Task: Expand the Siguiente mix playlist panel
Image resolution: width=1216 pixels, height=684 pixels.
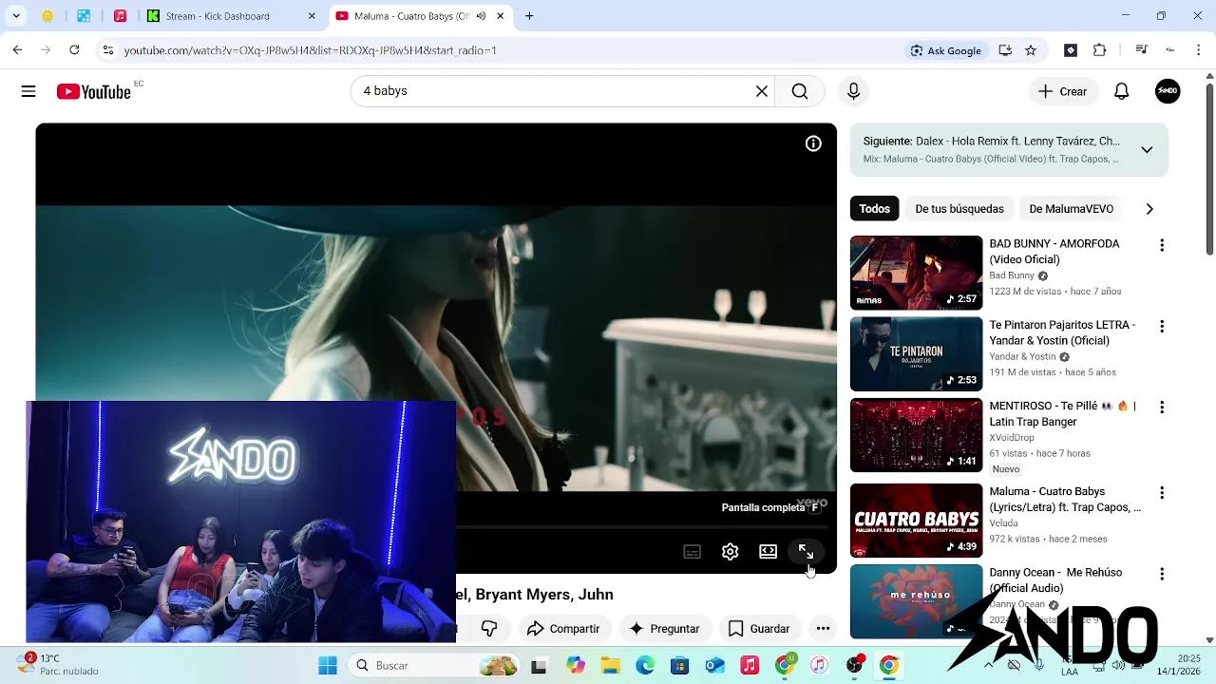Action: 1147,150
